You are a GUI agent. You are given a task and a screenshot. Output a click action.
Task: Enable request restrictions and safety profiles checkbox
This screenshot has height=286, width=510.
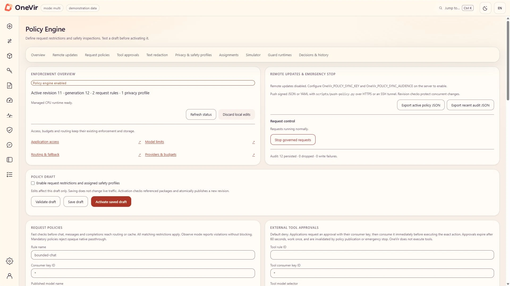click(x=33, y=183)
